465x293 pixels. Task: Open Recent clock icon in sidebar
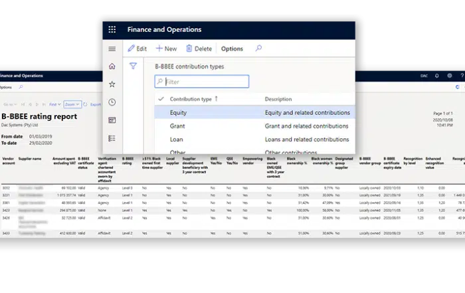[x=112, y=102]
